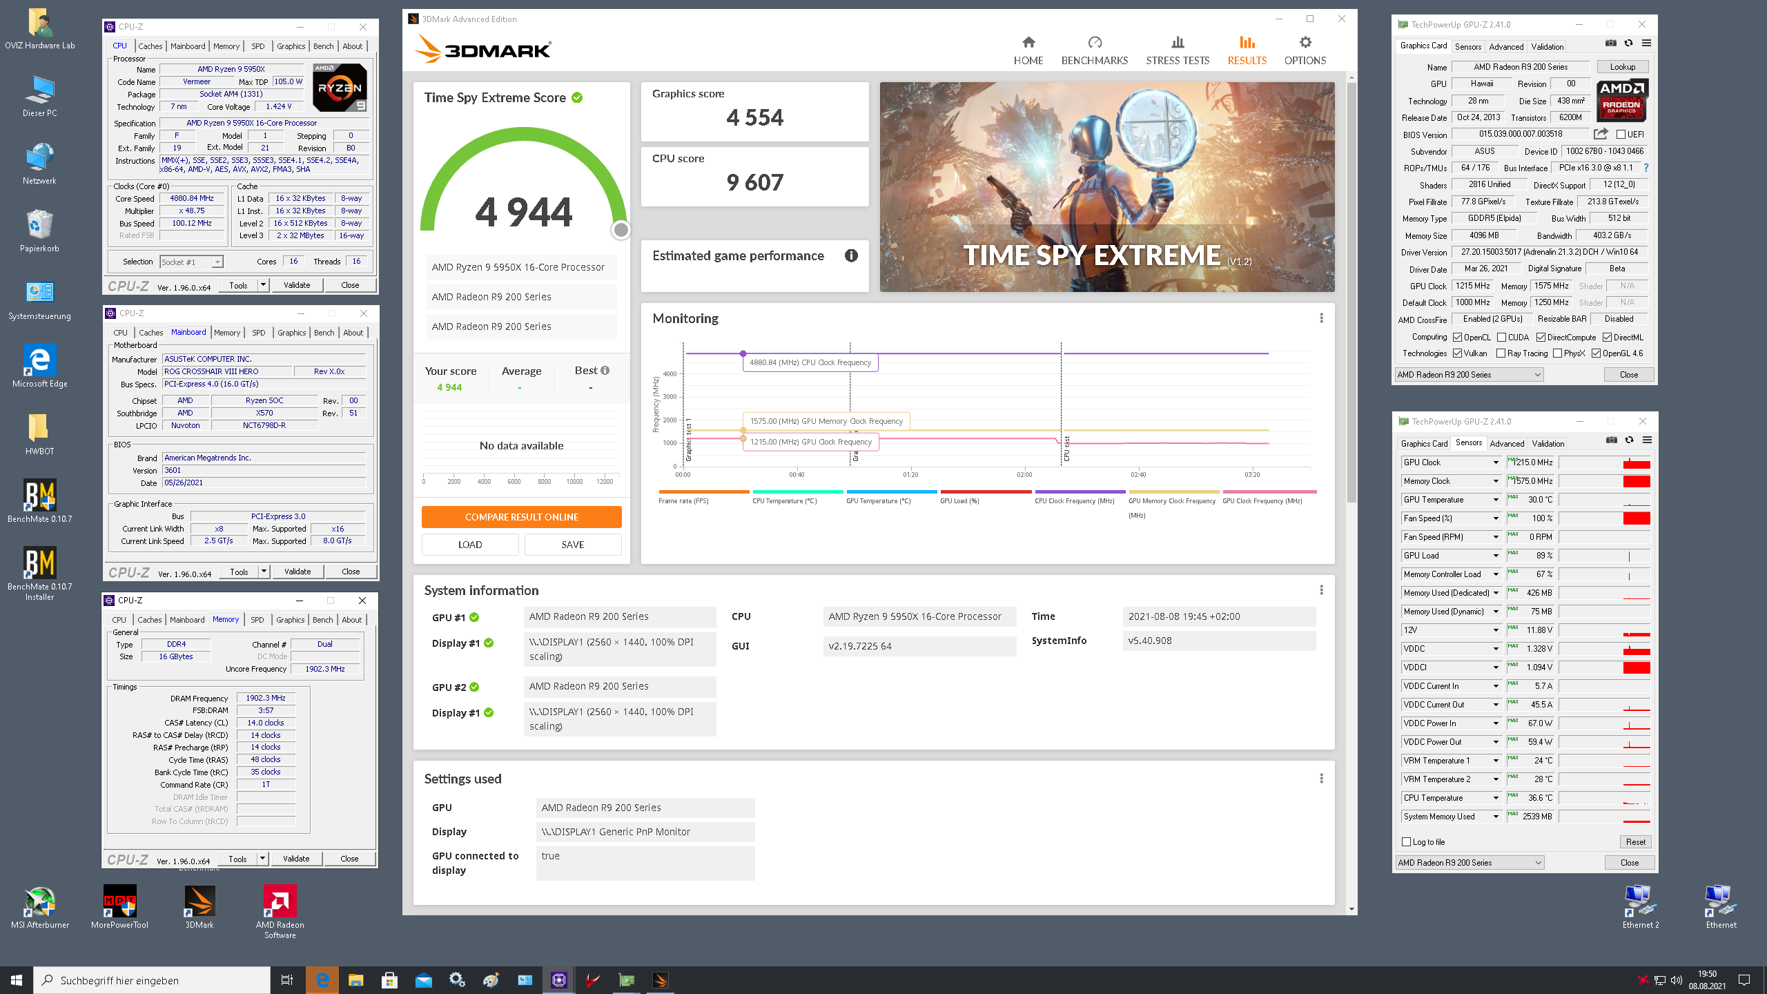Viewport: 1767px width, 994px height.
Task: Open the RESULTS tab in 3DMark
Action: point(1247,51)
